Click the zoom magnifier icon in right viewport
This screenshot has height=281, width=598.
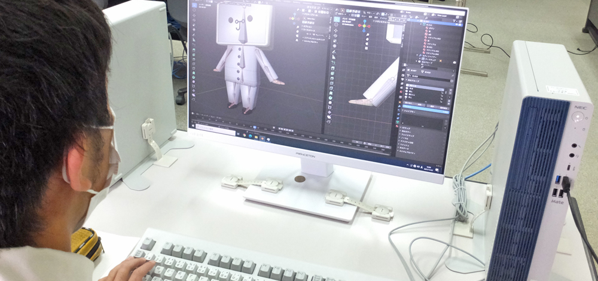[368, 35]
